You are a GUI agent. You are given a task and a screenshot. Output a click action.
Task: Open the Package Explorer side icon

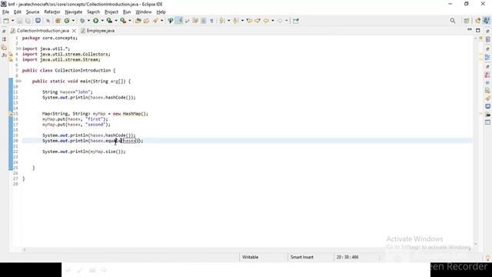4,39
